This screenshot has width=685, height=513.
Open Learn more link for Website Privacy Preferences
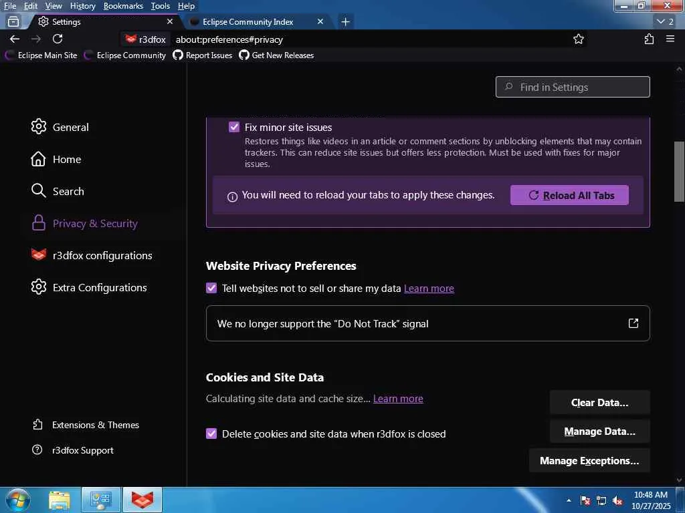click(429, 289)
